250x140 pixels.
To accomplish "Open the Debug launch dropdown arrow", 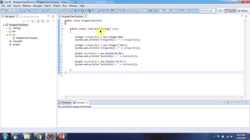I will 79,10.
